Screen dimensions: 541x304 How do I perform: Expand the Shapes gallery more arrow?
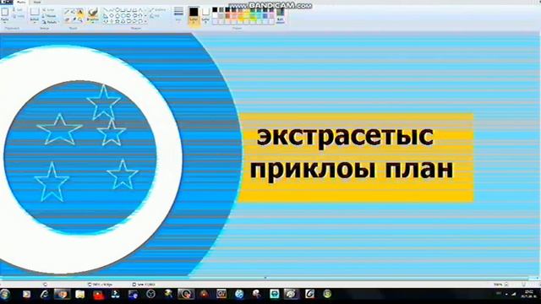point(145,21)
